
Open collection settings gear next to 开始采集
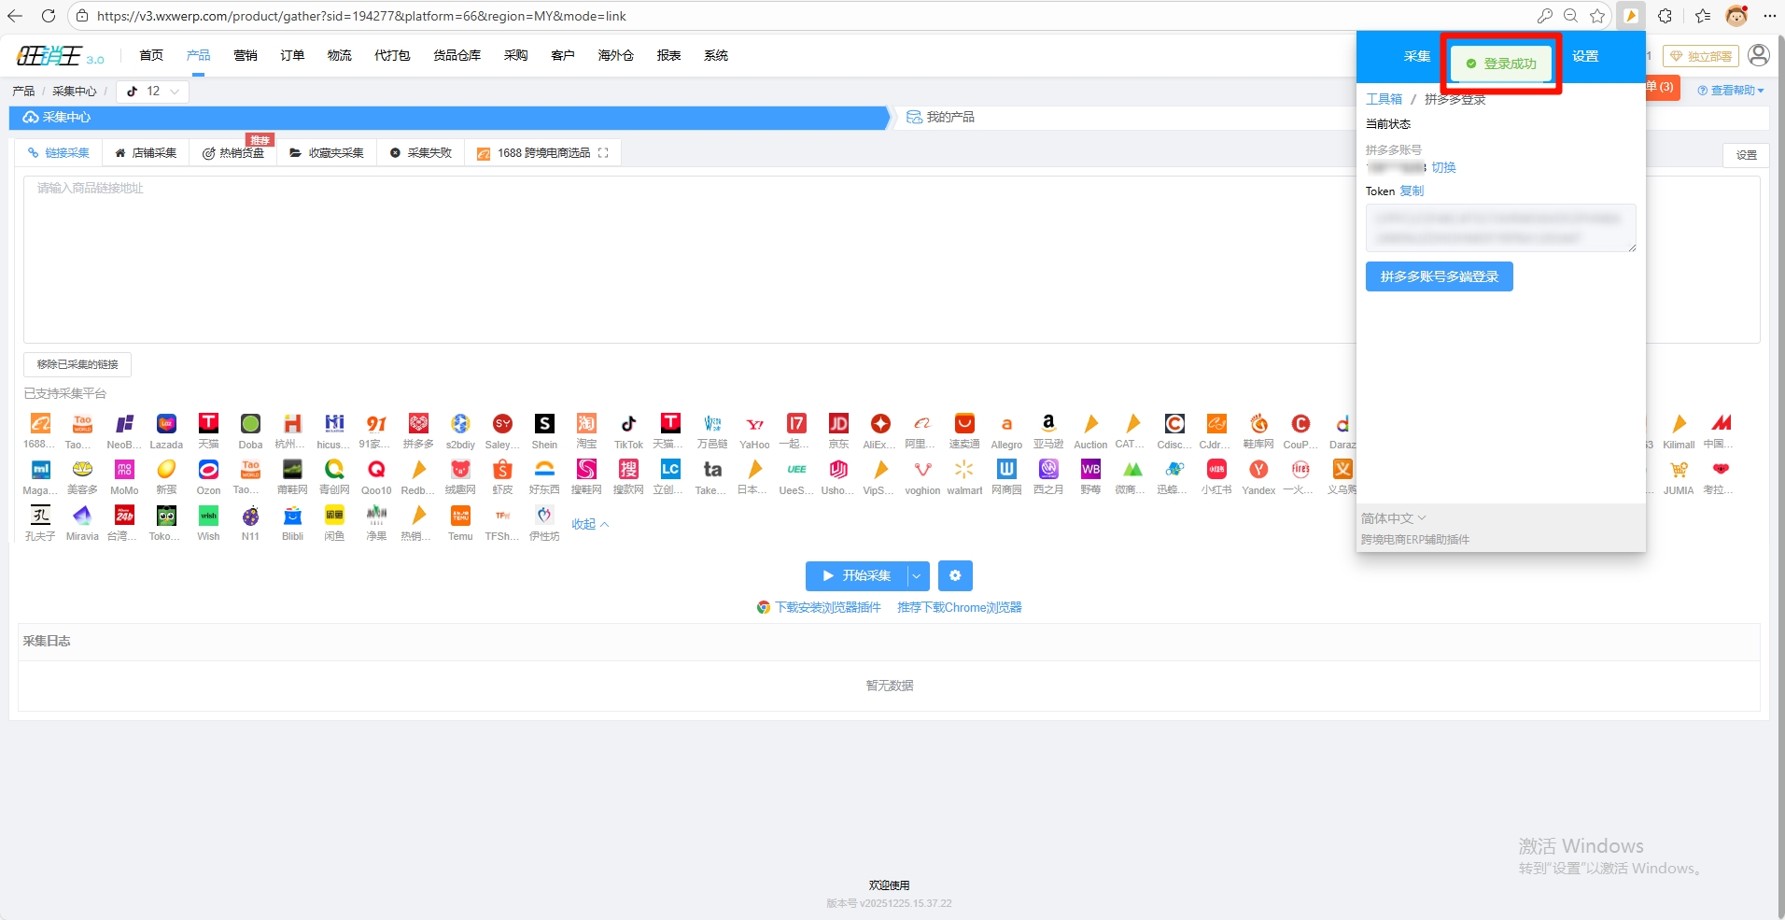tap(955, 575)
